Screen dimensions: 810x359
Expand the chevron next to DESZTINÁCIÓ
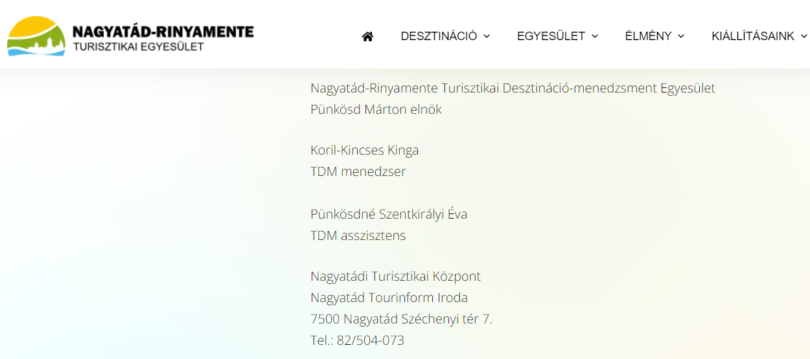(487, 36)
